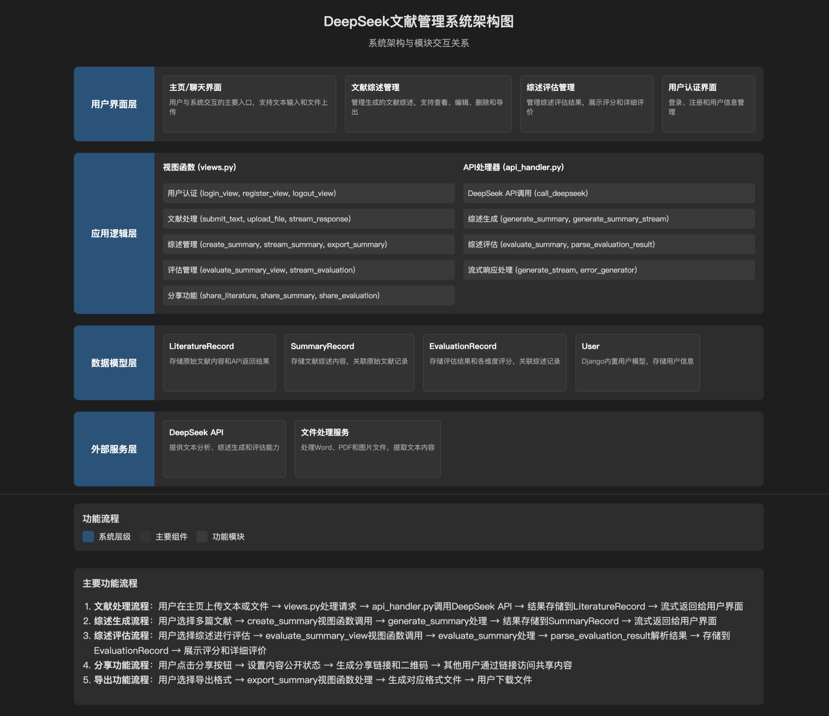Screen dimensions: 829x716
Task: Click the DeepSeek API调用 call_deepseek row
Action: click(609, 193)
